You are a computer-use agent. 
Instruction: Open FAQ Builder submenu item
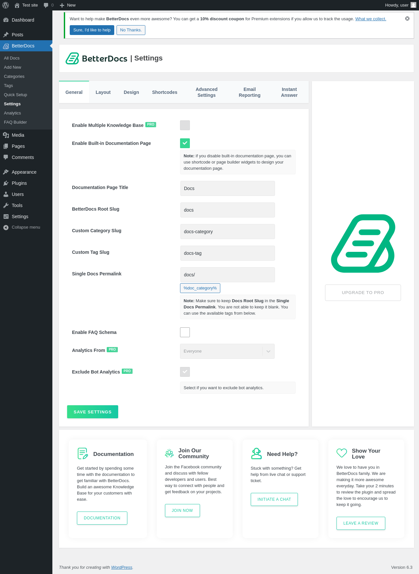(15, 122)
